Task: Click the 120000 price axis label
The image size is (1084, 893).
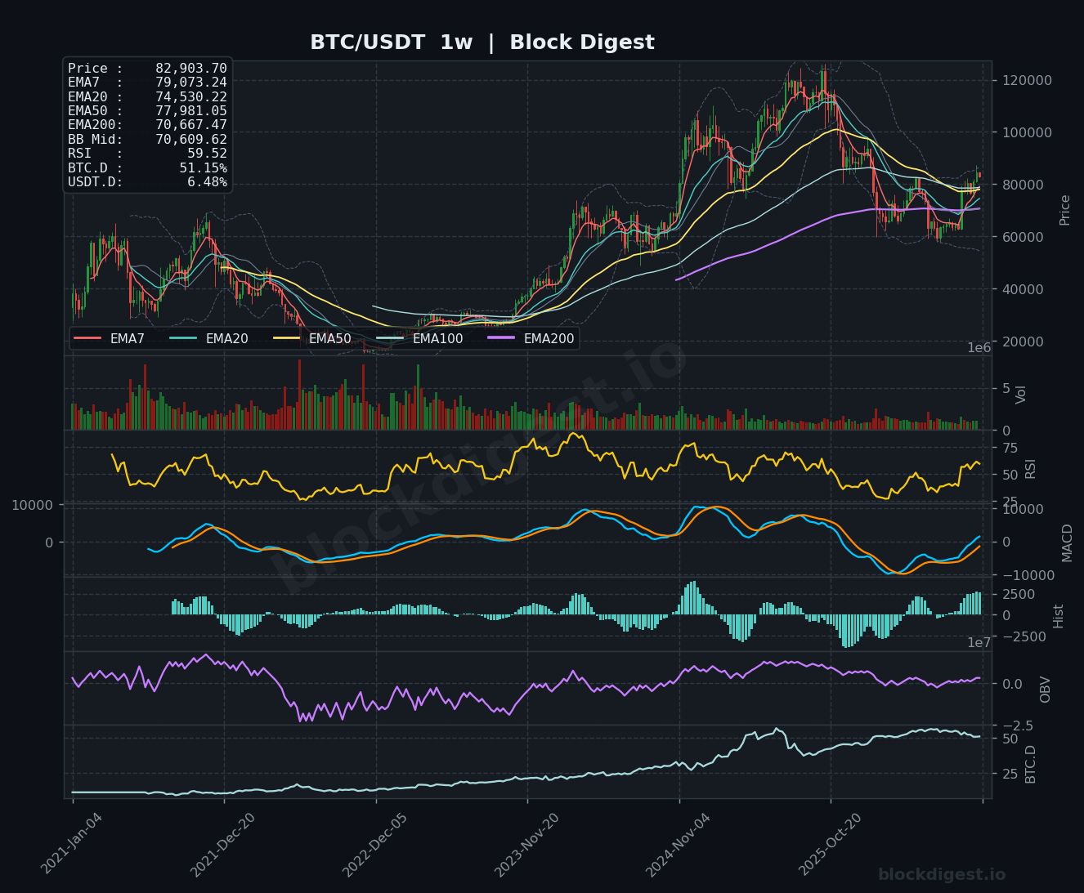Action: [1026, 80]
